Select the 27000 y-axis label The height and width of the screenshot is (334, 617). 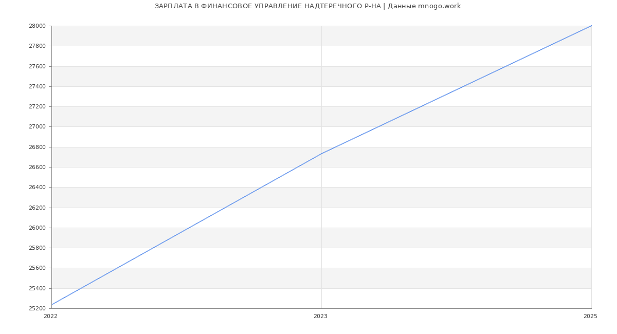pyautogui.click(x=37, y=127)
